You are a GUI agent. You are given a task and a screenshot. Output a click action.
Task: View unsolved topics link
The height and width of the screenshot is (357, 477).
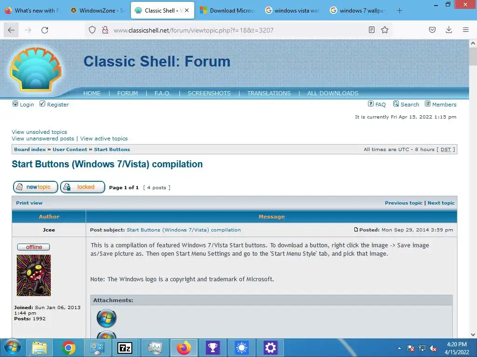tap(39, 132)
